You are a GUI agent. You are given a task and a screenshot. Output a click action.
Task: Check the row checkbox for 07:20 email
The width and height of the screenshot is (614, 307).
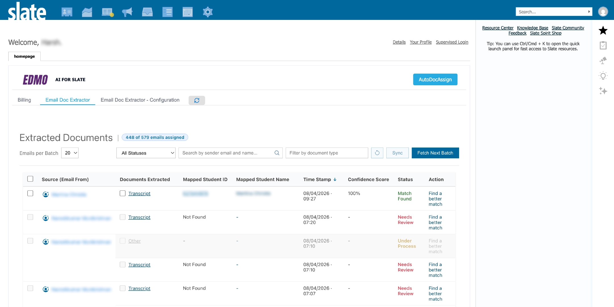[x=30, y=217]
